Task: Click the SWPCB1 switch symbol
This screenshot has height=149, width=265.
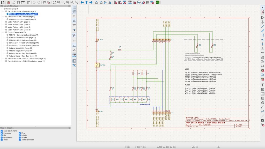Action: pyautogui.click(x=98, y=65)
